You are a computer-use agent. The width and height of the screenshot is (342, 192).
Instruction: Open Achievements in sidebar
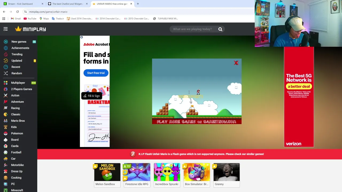point(20,48)
